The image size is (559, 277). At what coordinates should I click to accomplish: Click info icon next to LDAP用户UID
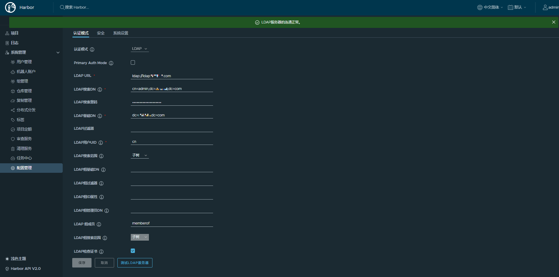click(x=101, y=143)
